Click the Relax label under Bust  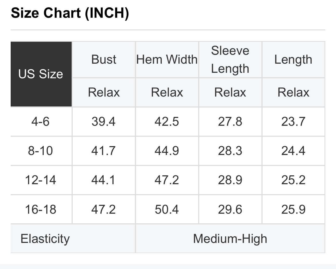tap(104, 92)
